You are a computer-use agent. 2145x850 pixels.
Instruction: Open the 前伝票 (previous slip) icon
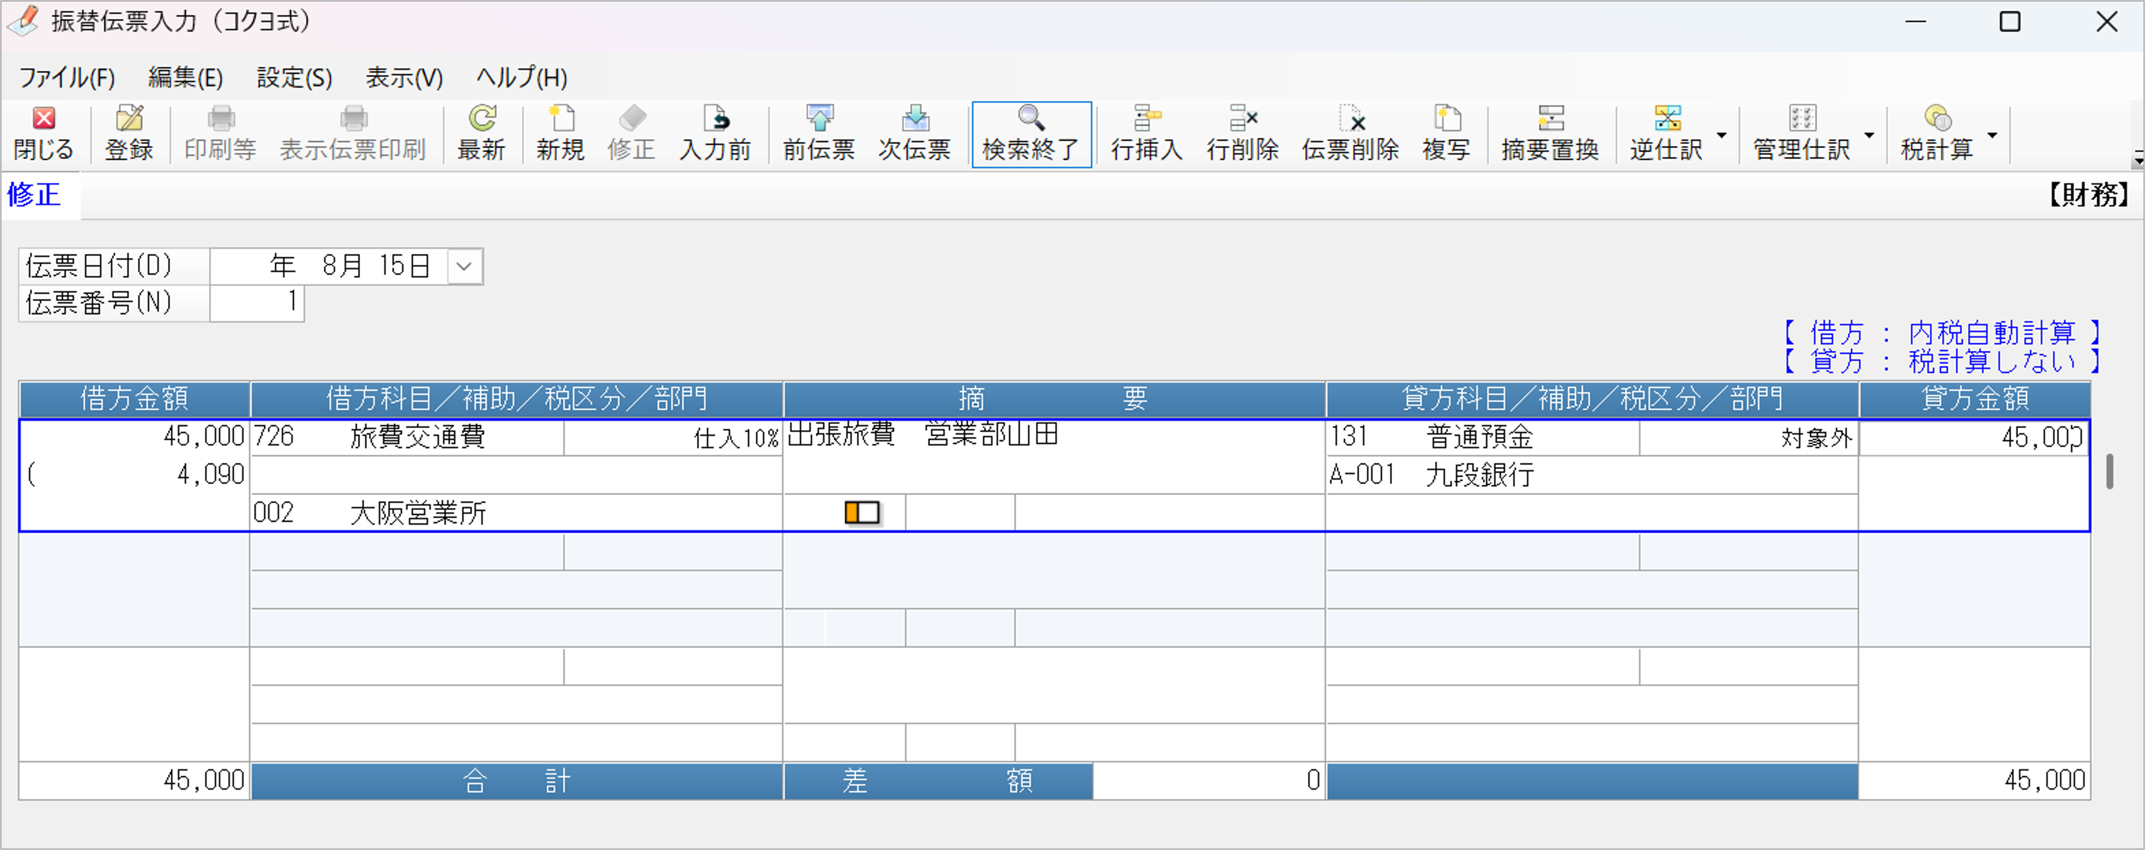coord(818,133)
